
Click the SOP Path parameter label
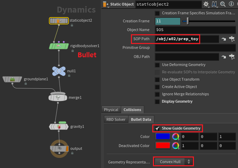tap(141, 39)
